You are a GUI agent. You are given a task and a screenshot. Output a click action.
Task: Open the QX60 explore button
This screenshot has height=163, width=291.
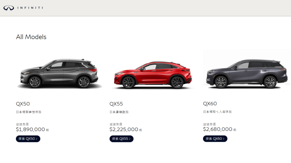click(215, 139)
